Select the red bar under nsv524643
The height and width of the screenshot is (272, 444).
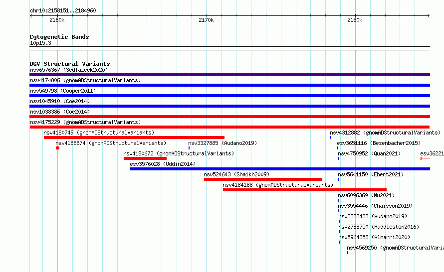coord(263,179)
